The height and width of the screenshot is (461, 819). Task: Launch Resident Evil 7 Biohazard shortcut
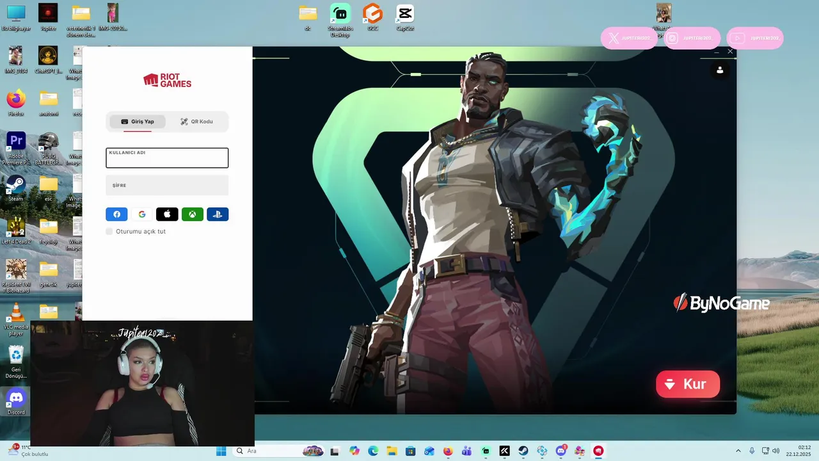[x=16, y=277]
